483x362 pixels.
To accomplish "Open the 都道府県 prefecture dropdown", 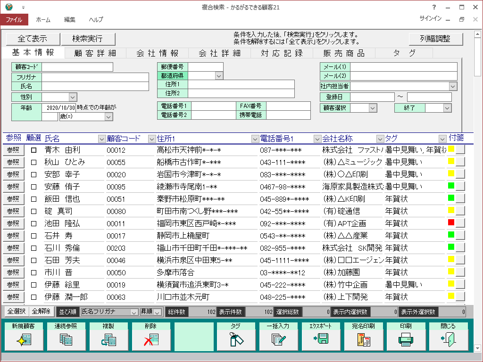I will click(x=219, y=76).
